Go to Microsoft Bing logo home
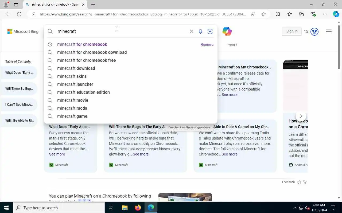Viewport: 342px width, 213px height. click(x=23, y=31)
